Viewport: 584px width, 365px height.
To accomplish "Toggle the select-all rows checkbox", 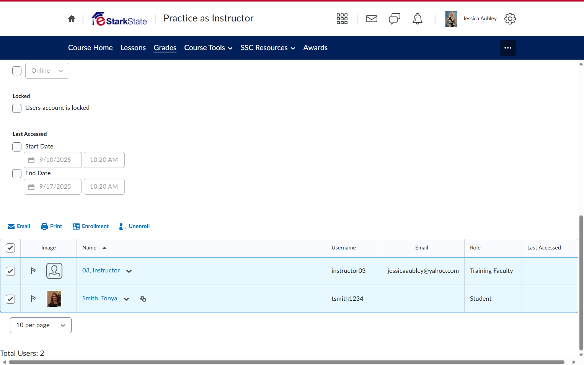I will click(x=10, y=248).
